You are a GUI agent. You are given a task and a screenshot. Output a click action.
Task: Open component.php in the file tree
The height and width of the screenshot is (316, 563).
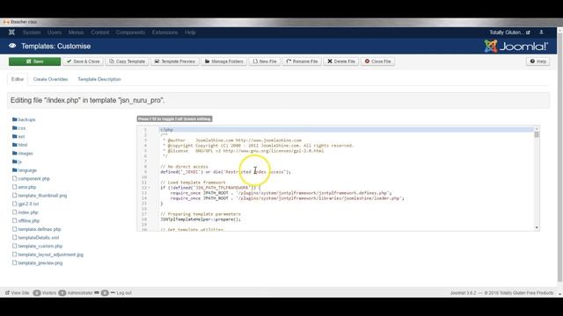pyautogui.click(x=31, y=178)
